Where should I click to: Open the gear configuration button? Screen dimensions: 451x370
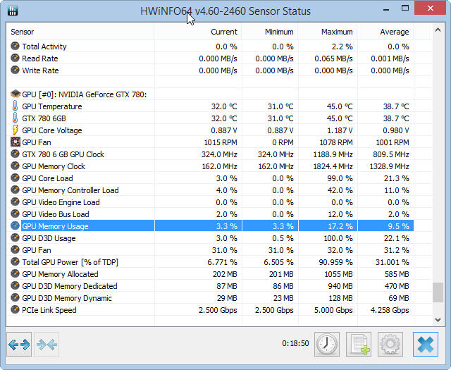tap(390, 345)
